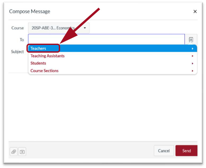The image size is (206, 168).
Task: Open the Course dropdown selector
Action: pos(59,28)
